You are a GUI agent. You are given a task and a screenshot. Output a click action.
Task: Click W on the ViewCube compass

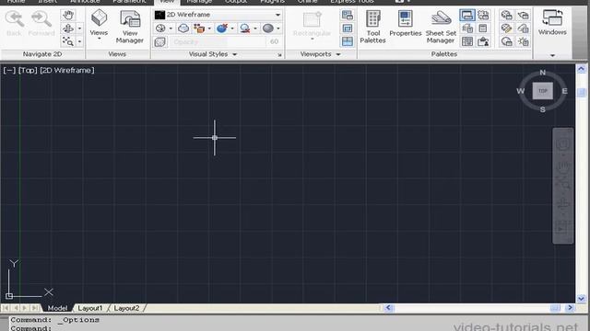520,91
